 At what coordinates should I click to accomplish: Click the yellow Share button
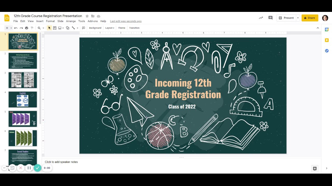[310, 18]
